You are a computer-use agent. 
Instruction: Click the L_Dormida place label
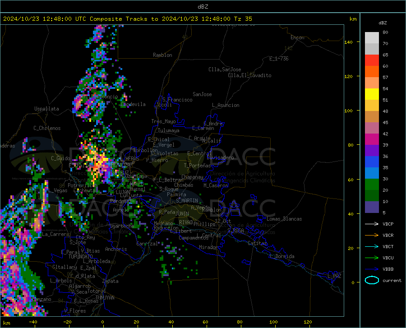pos(281,256)
